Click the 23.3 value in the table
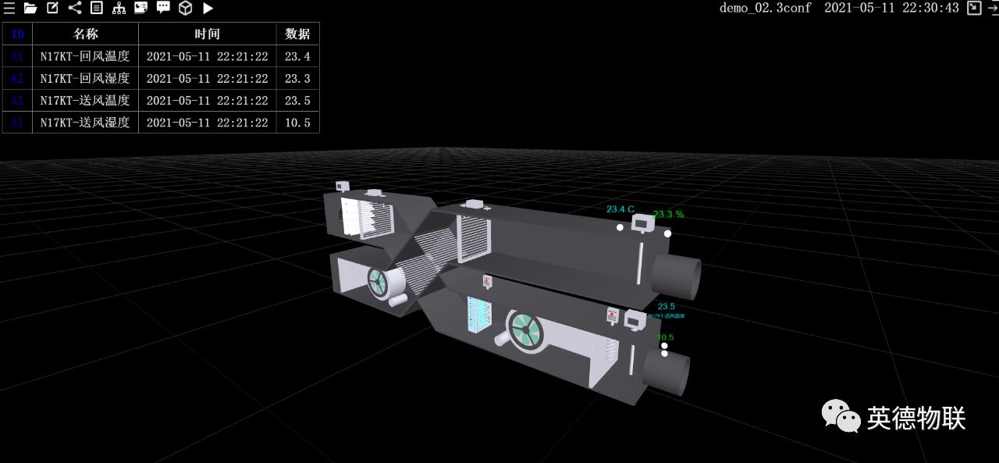 [297, 78]
